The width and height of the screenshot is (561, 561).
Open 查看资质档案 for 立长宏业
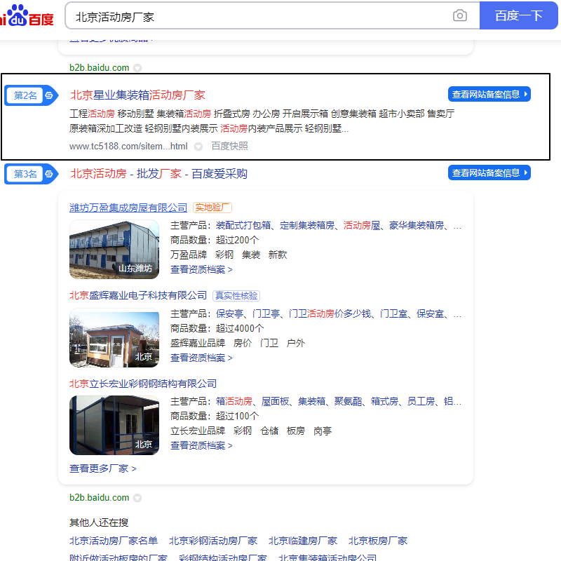(201, 445)
